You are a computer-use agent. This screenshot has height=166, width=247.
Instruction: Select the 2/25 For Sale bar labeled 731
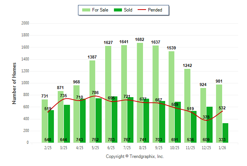coord(45,122)
